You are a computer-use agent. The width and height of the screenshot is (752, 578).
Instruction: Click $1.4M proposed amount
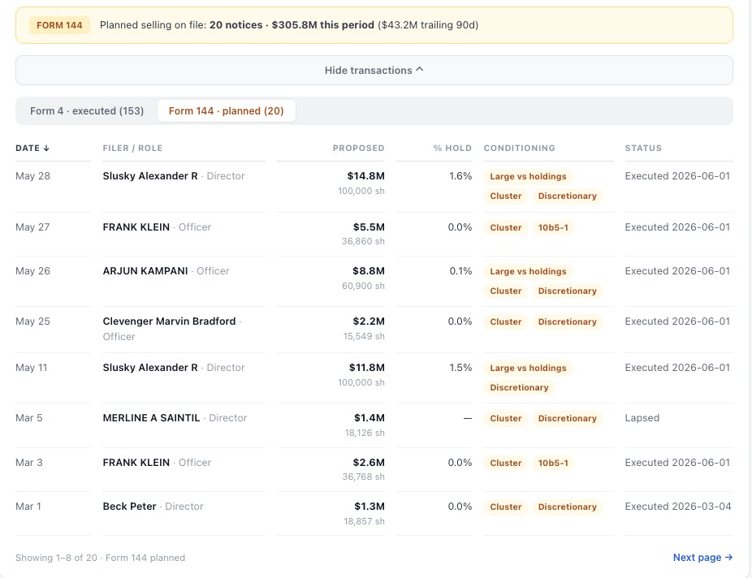pos(370,418)
